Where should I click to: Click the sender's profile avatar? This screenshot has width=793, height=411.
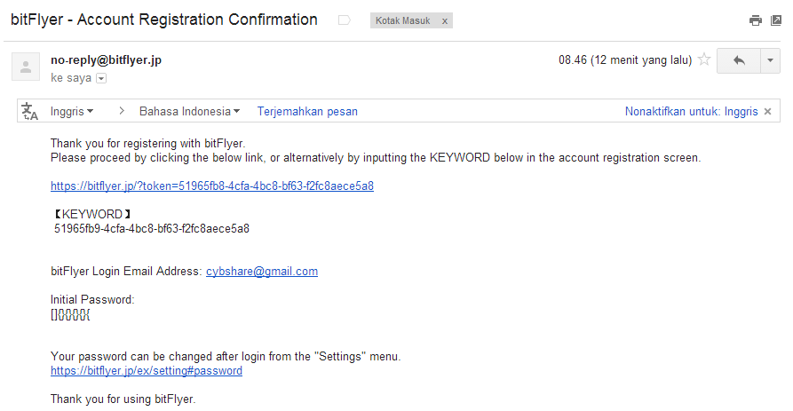[26, 67]
